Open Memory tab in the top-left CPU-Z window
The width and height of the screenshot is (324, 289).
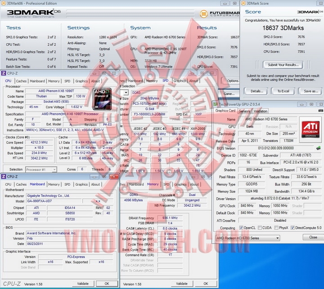pyautogui.click(x=54, y=81)
